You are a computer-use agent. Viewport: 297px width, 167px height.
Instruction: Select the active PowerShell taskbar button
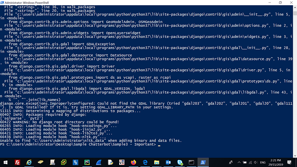[x=203, y=162]
